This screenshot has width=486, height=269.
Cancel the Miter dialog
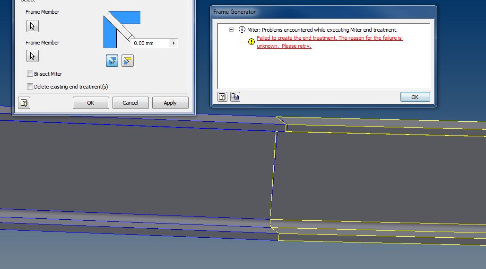coord(130,103)
